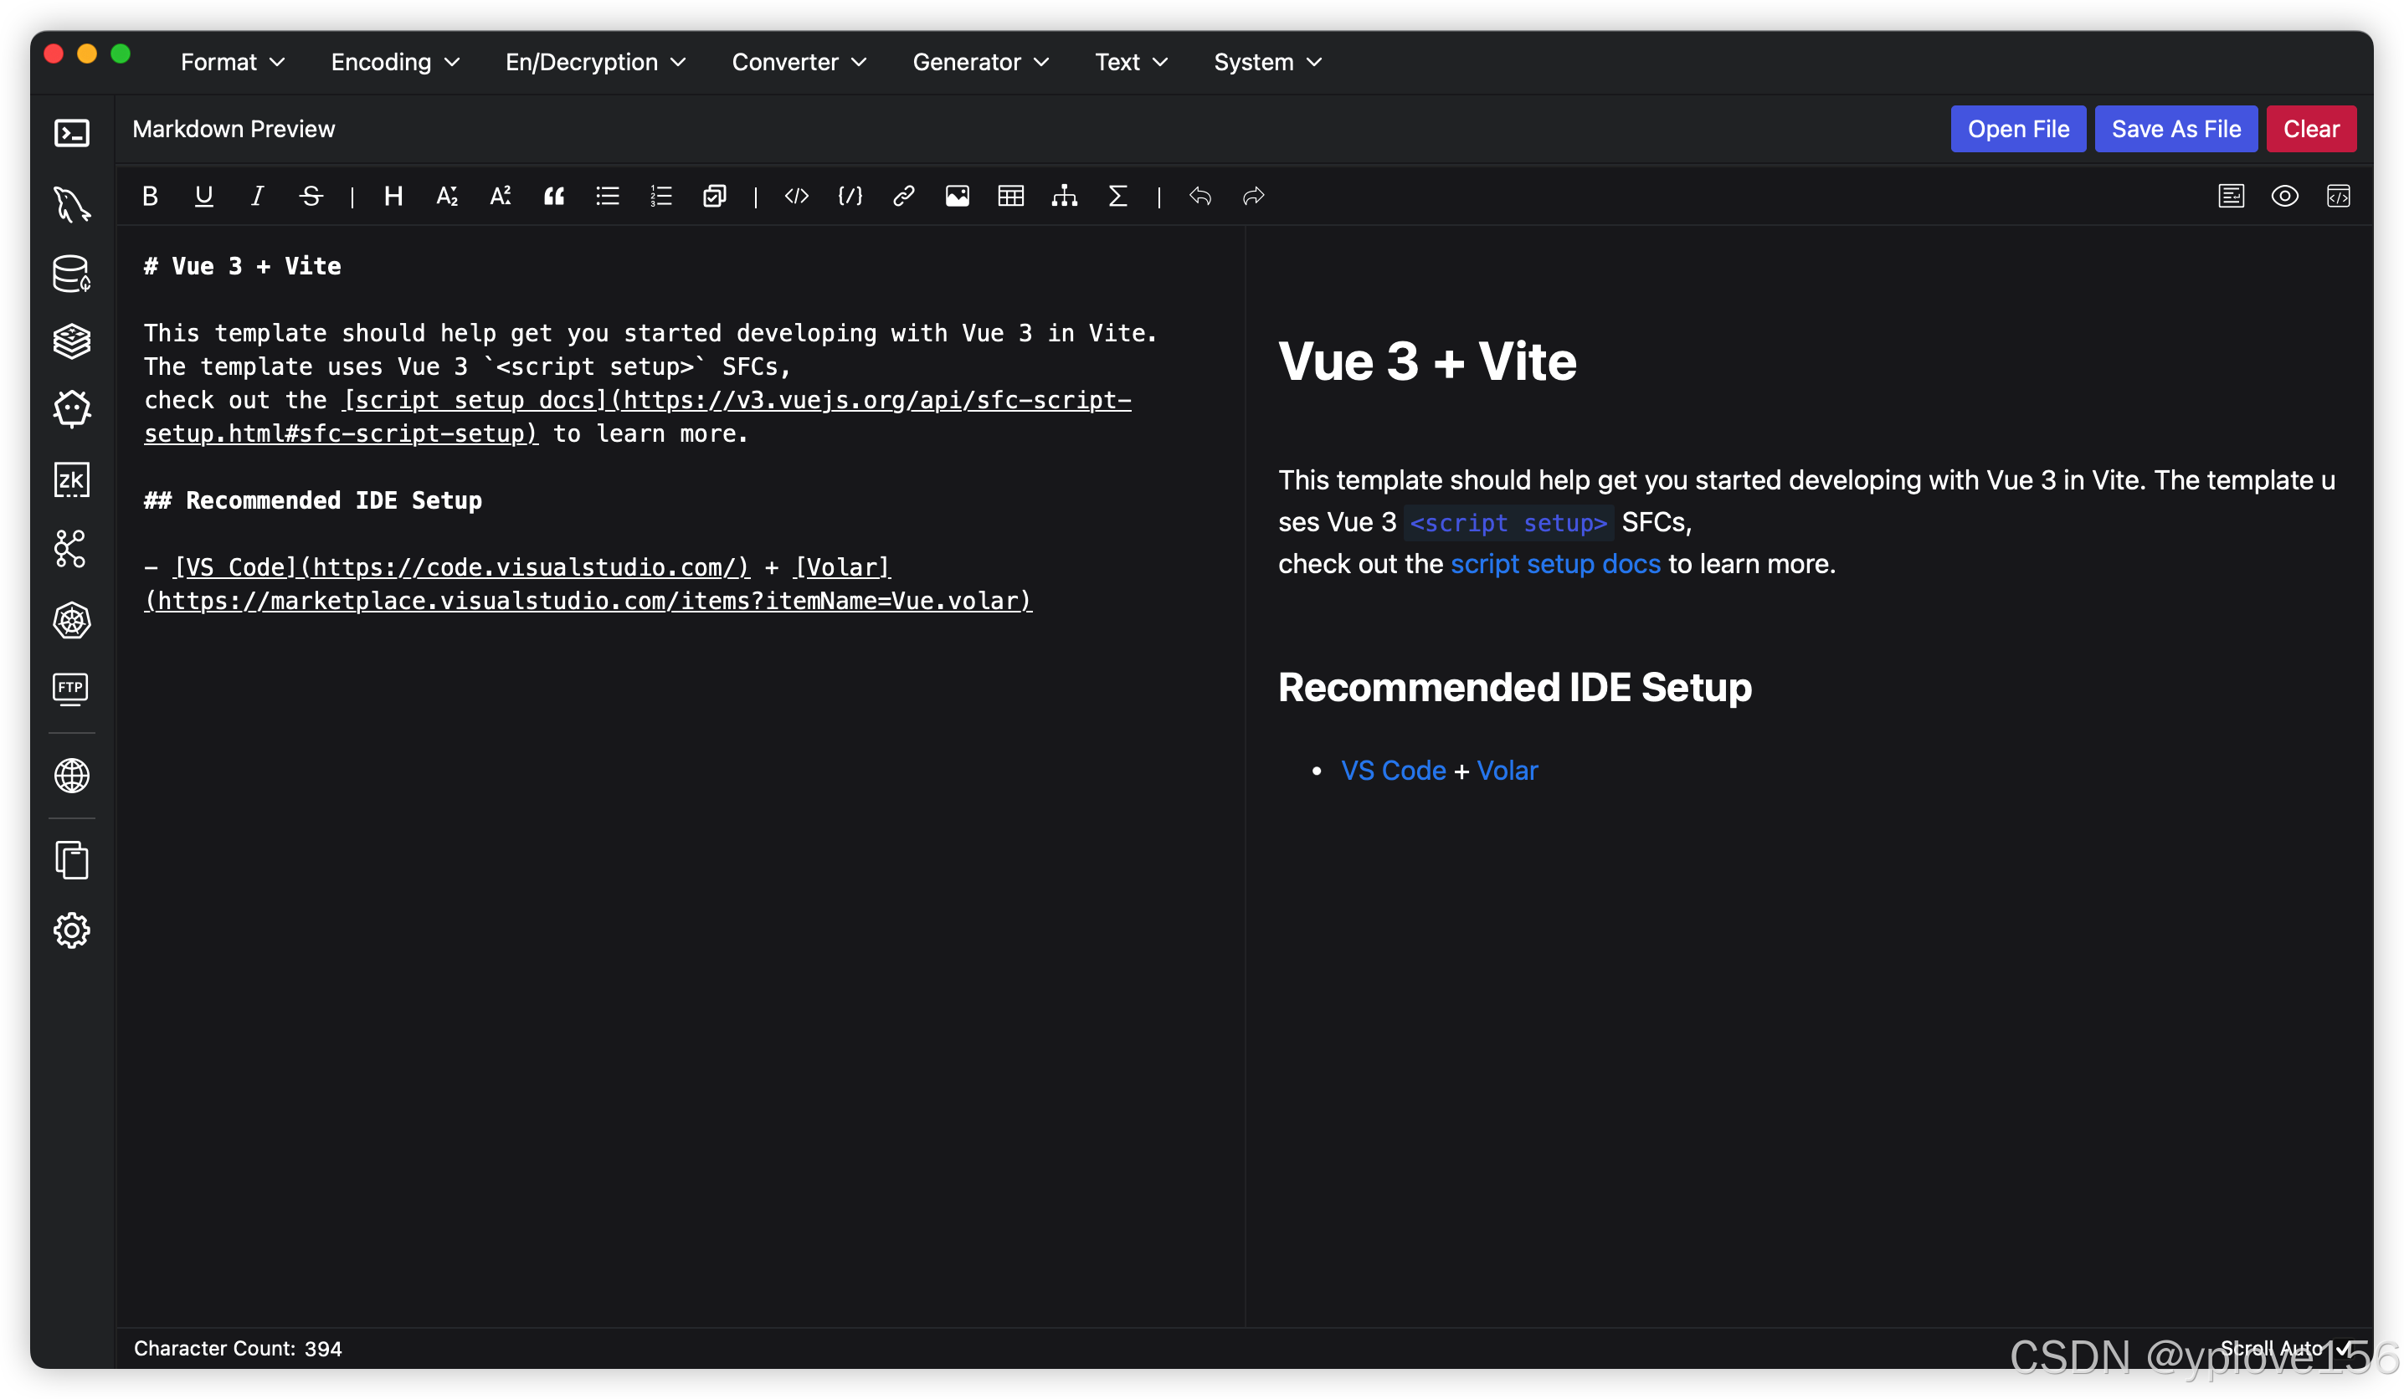Open the ZK tool in the sidebar
Screen dimensions: 2404x1399
71,479
